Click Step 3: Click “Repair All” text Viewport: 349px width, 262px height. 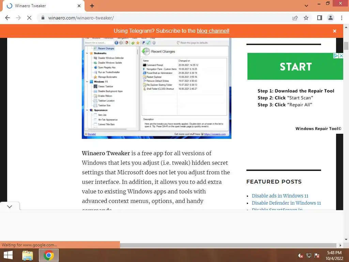[x=285, y=105]
